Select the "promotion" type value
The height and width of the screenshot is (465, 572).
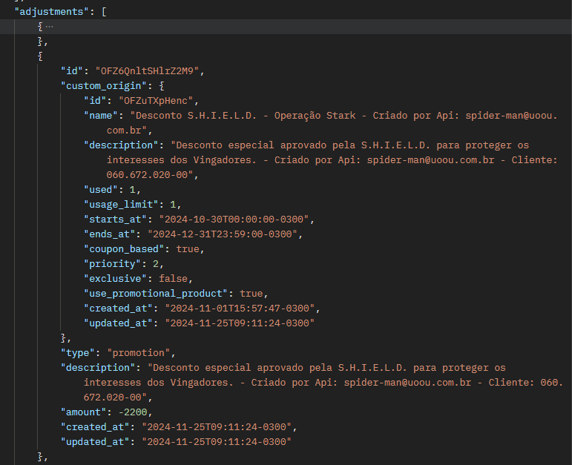(x=139, y=353)
